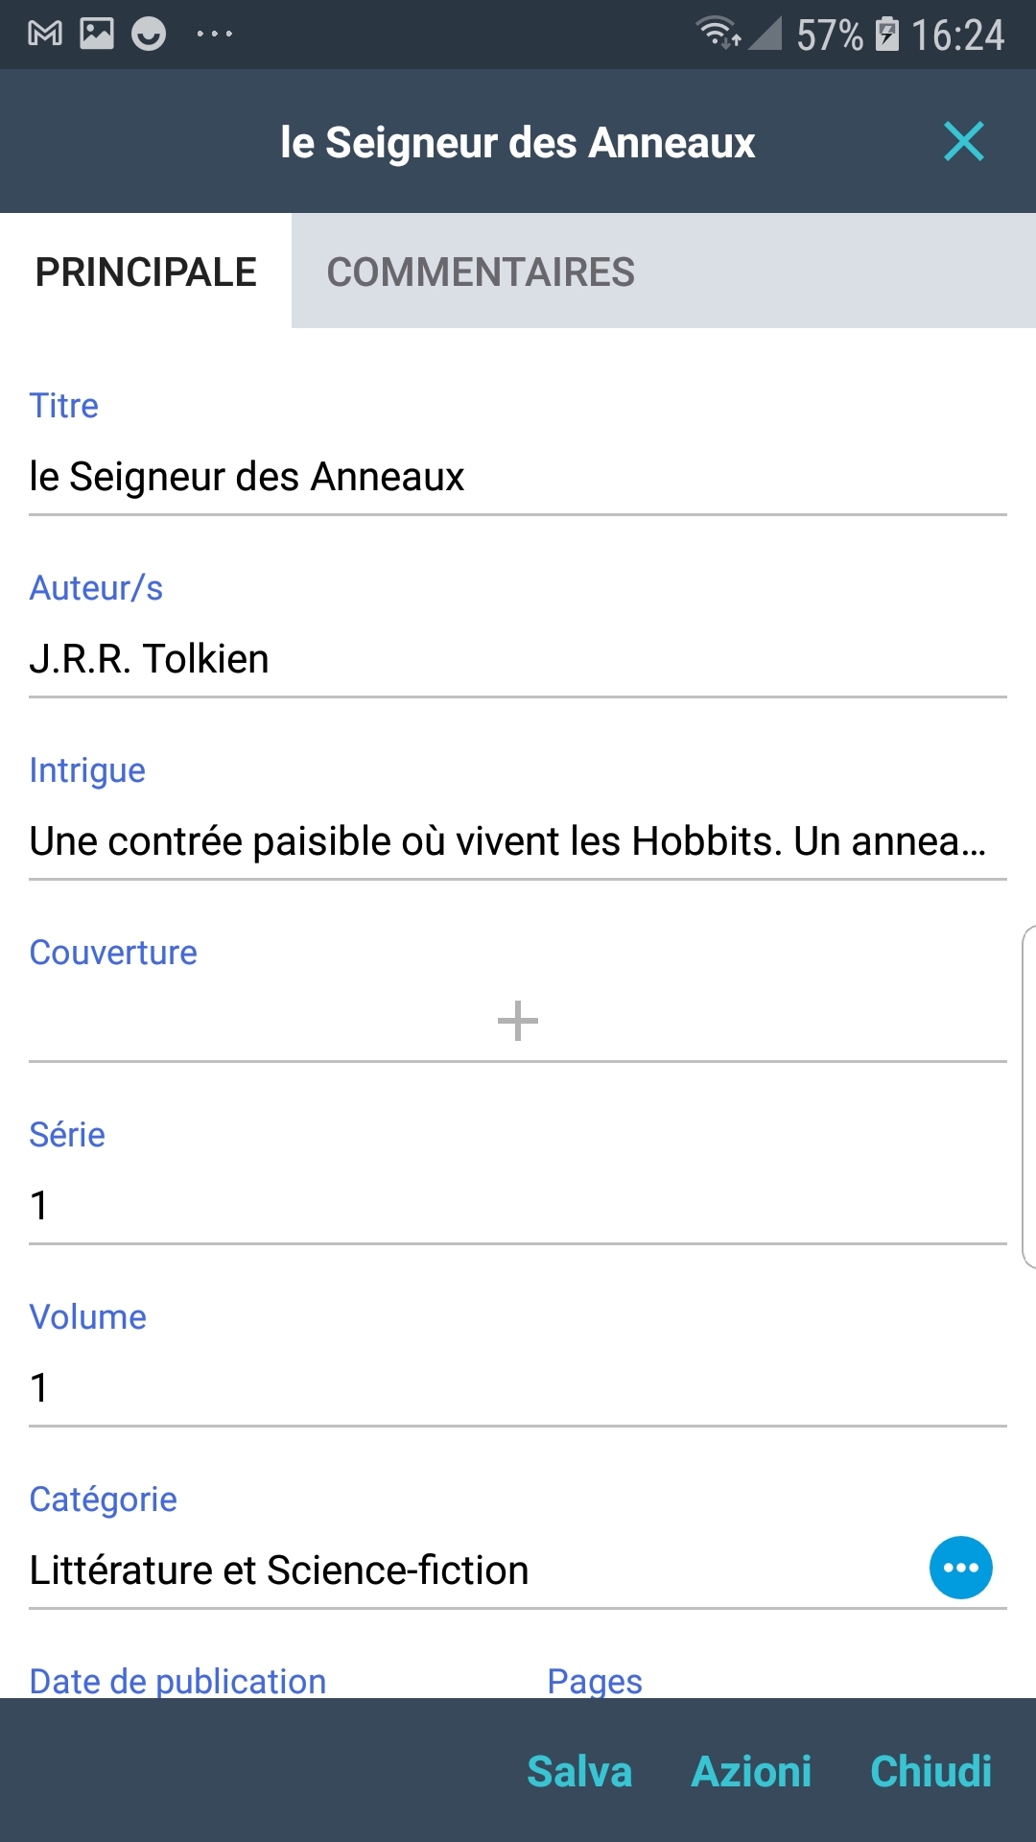Open the Azioni menu
The width and height of the screenshot is (1036, 1842).
point(751,1771)
